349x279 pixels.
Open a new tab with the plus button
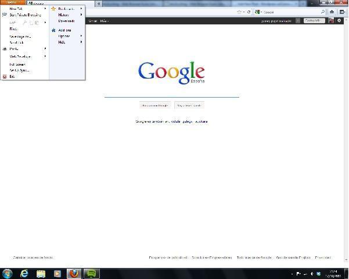pyautogui.click(x=99, y=3)
